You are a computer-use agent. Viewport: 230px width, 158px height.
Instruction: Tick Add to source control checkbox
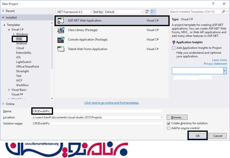168,128
